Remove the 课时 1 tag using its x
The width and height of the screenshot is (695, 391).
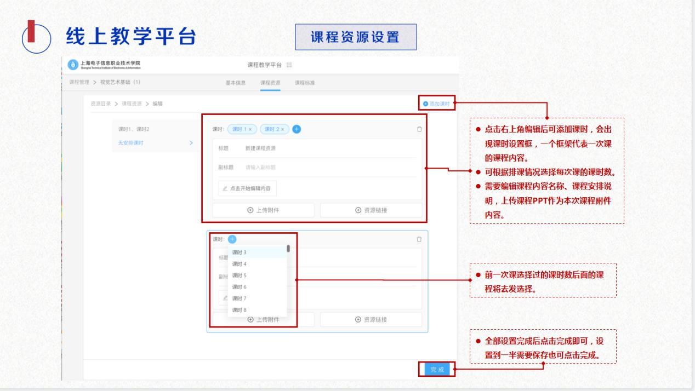(x=251, y=129)
